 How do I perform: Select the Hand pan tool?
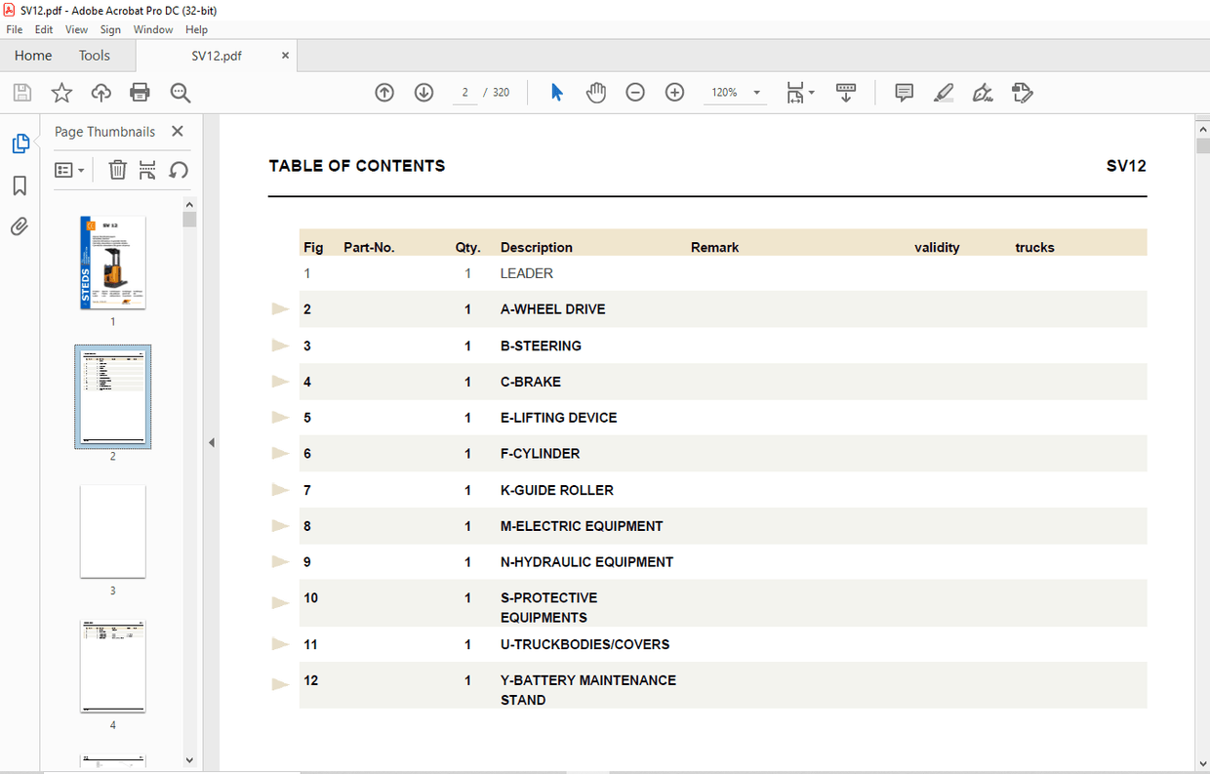(x=595, y=93)
